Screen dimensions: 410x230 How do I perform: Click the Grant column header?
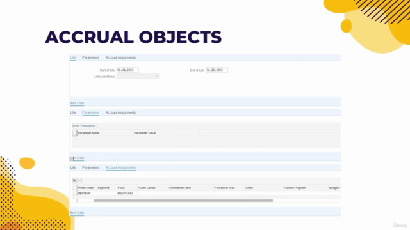coord(249,188)
